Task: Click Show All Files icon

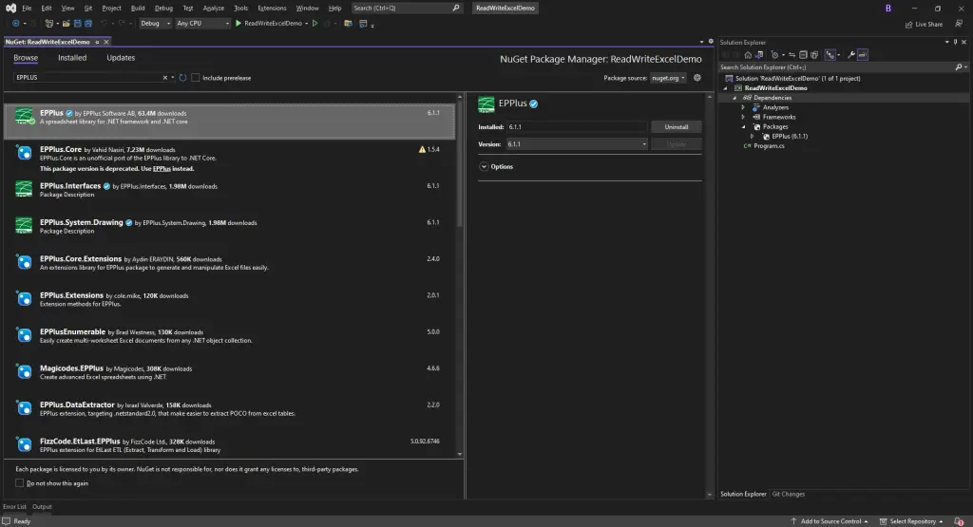Action: pos(814,54)
